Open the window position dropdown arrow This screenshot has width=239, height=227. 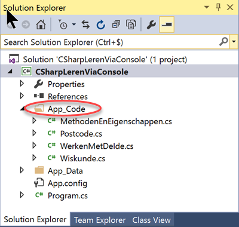pos(207,7)
